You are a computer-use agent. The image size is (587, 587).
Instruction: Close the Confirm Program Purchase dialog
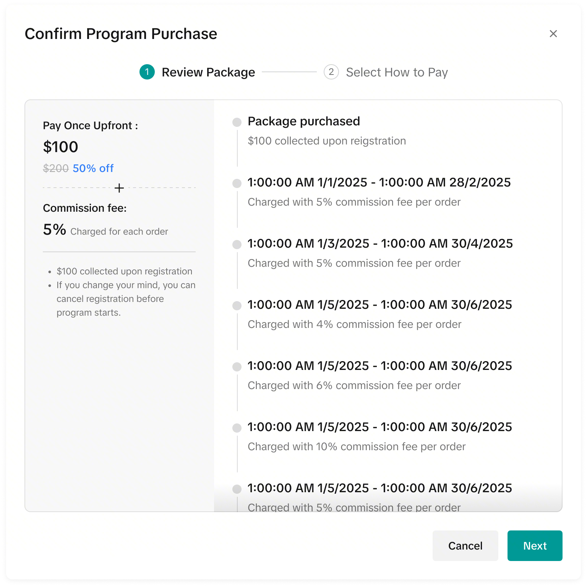click(x=553, y=34)
